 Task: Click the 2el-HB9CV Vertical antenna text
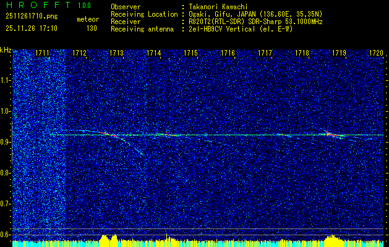[241, 29]
